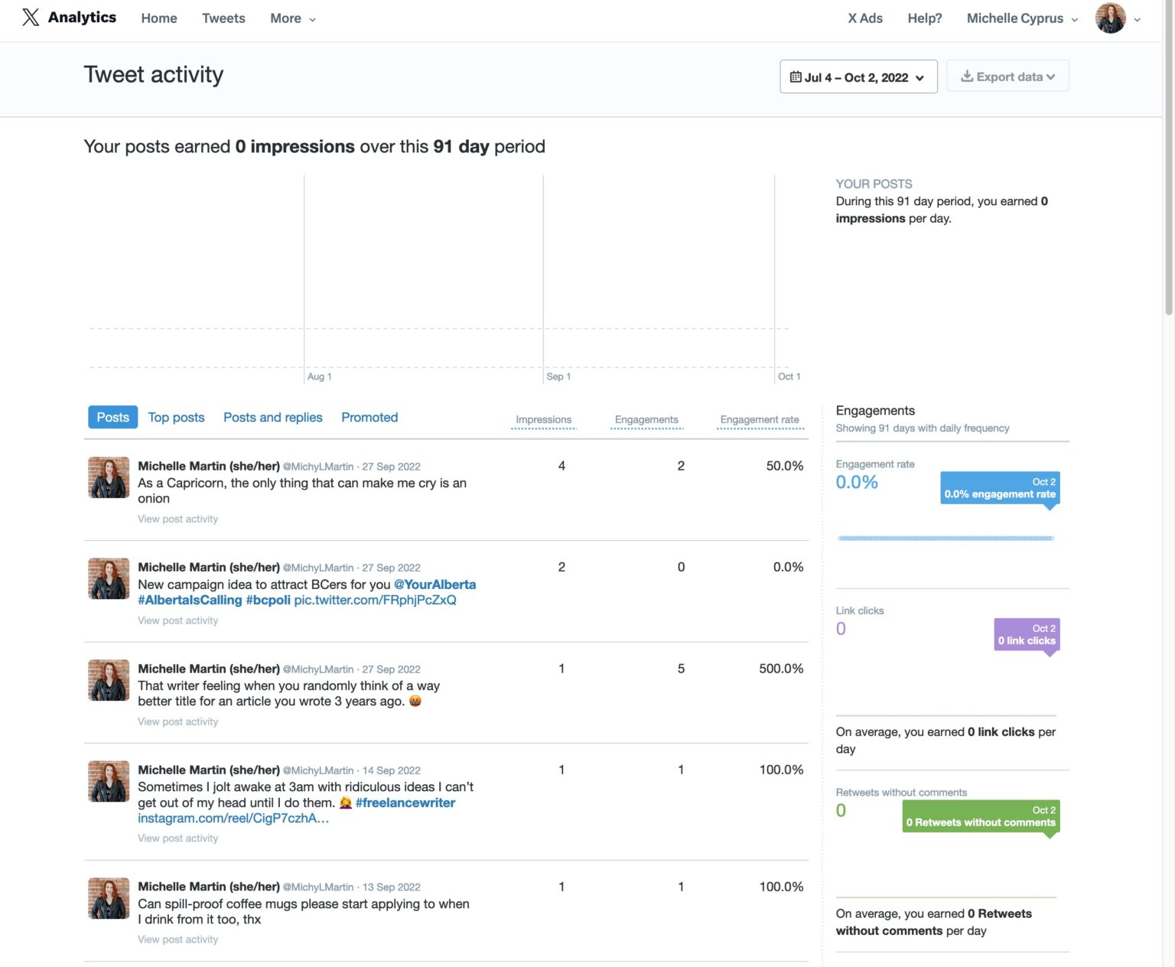Switch to the Top posts tab

point(176,417)
